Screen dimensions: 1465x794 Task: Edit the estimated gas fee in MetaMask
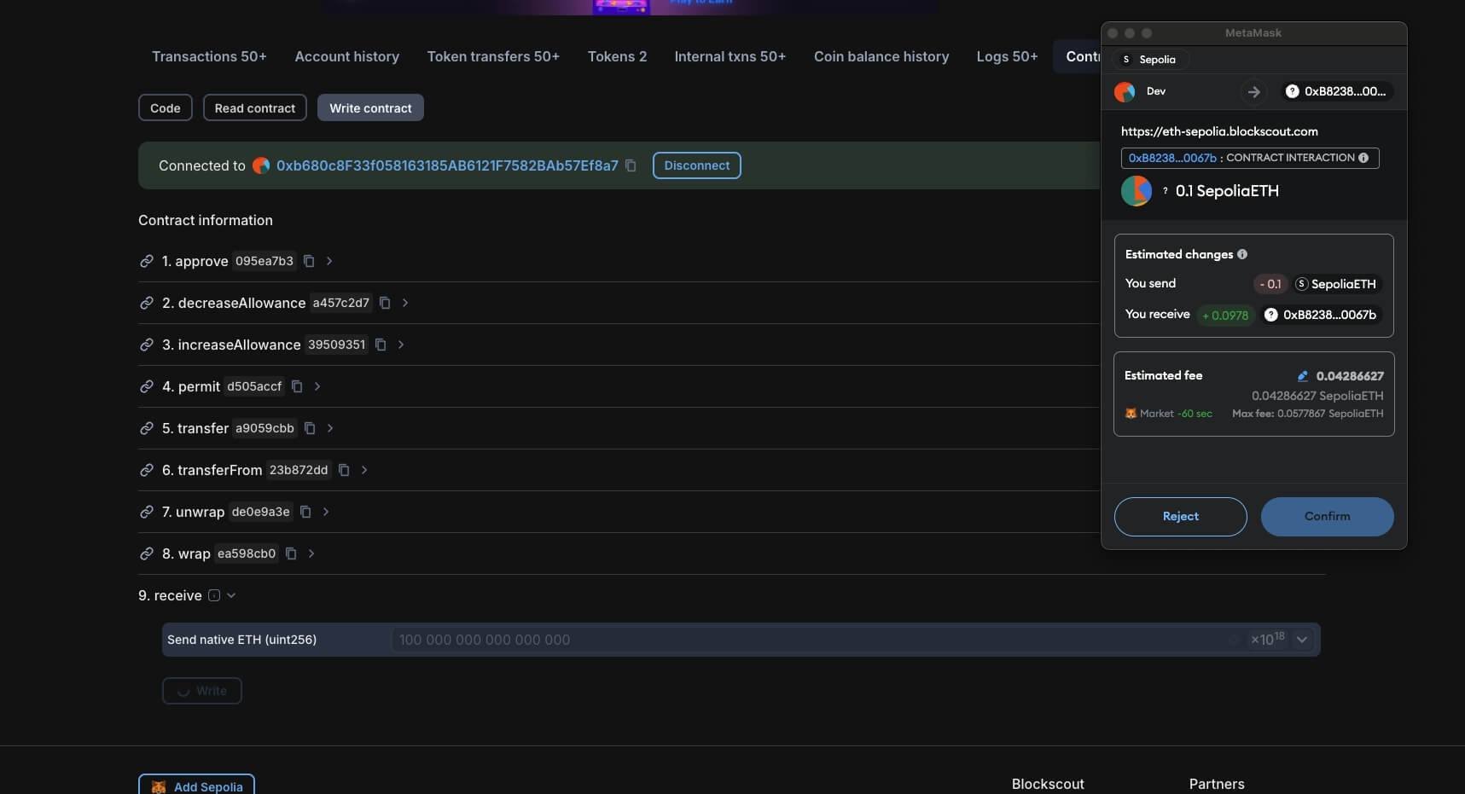(x=1303, y=376)
